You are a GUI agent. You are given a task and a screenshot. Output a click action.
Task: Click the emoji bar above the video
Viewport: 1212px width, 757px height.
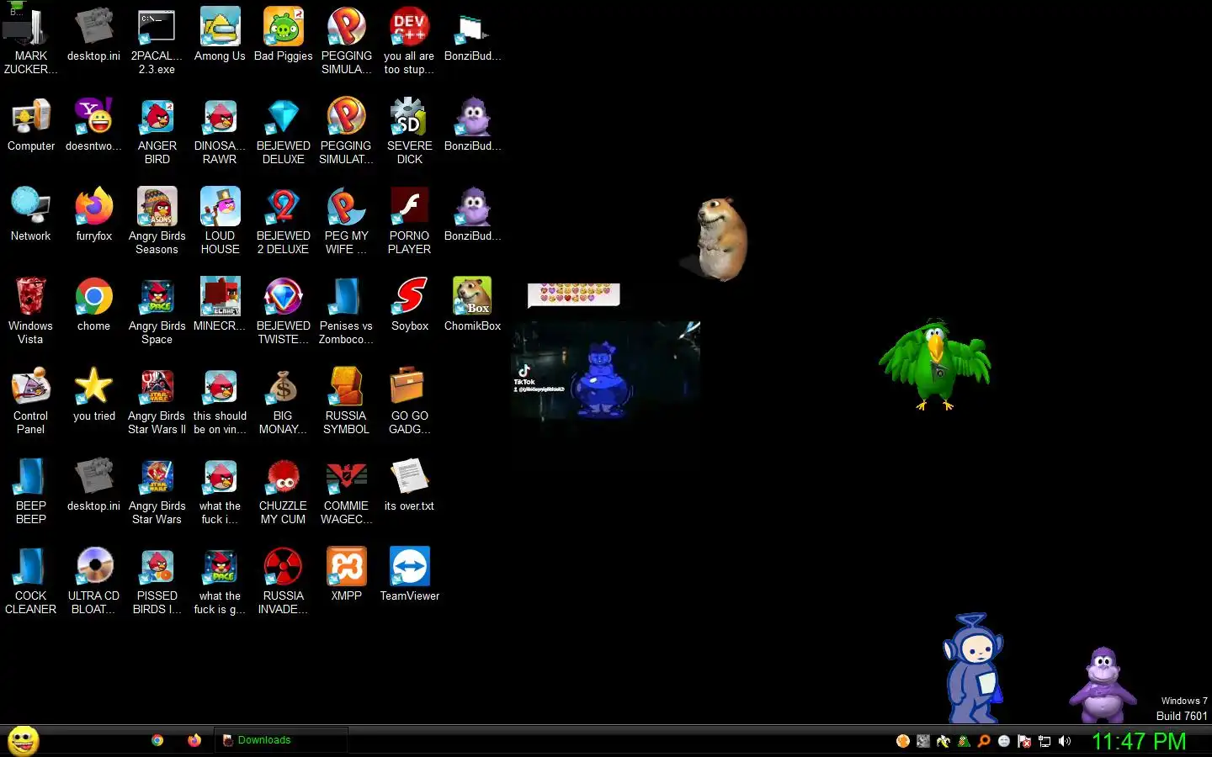(574, 294)
